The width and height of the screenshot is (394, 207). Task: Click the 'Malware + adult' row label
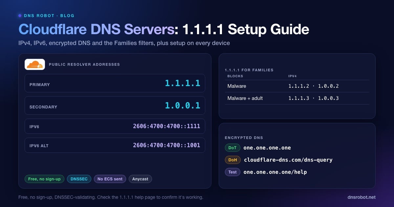pos(245,98)
